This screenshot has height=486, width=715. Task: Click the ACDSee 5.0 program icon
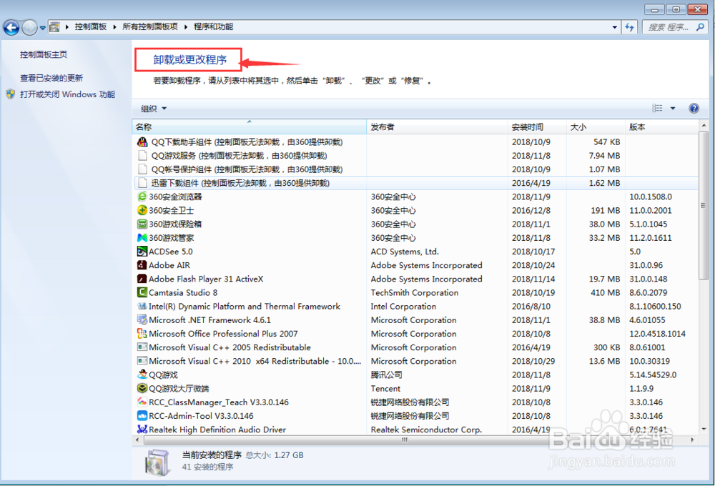pyautogui.click(x=142, y=251)
